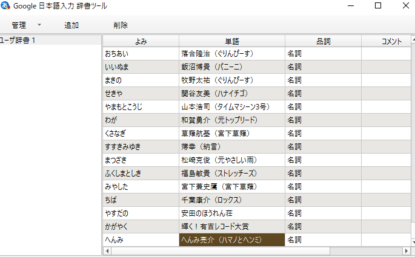This screenshot has width=415, height=257.
Task: Click the horizontal scrollbar right arrow
Action: 407,251
